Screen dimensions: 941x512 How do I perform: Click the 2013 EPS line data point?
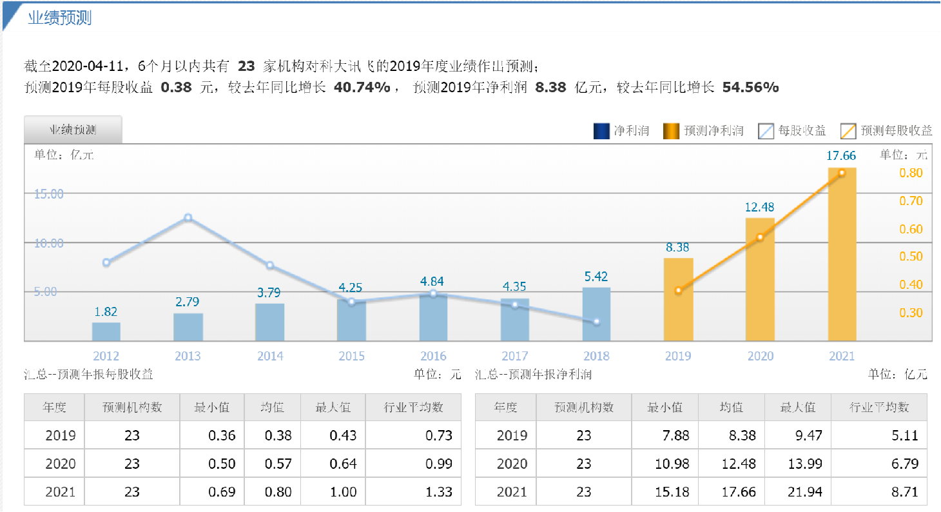pyautogui.click(x=188, y=217)
